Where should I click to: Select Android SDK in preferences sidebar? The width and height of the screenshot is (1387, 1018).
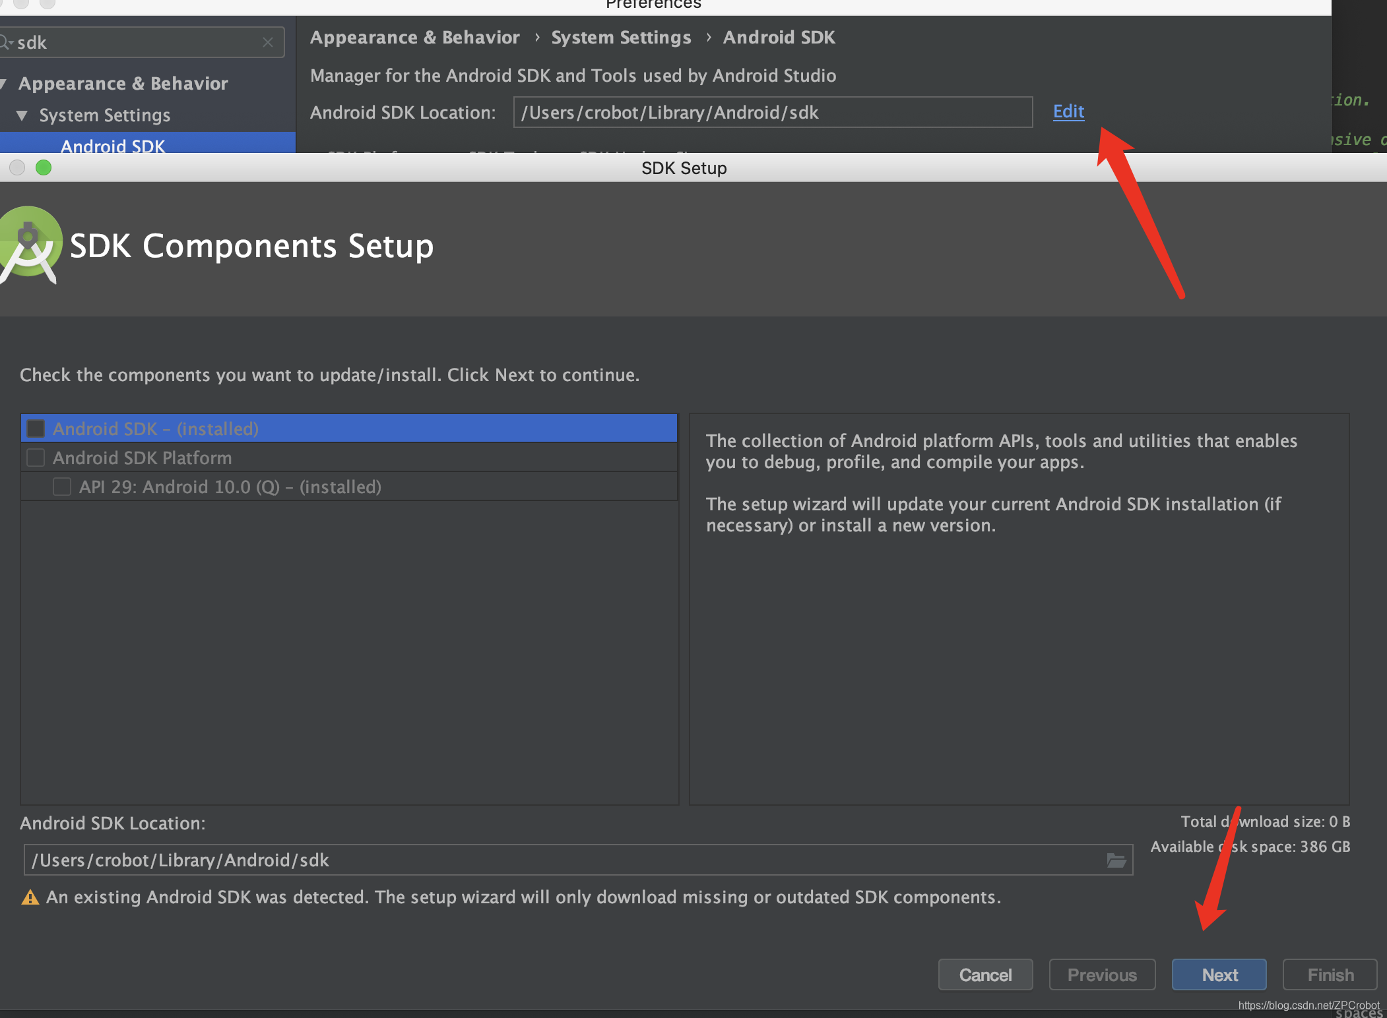pos(113,145)
